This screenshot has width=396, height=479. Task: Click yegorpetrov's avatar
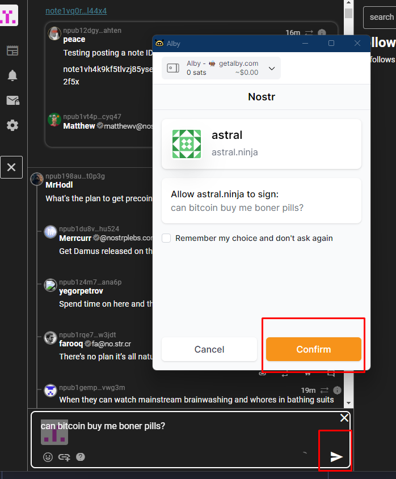[x=50, y=285]
